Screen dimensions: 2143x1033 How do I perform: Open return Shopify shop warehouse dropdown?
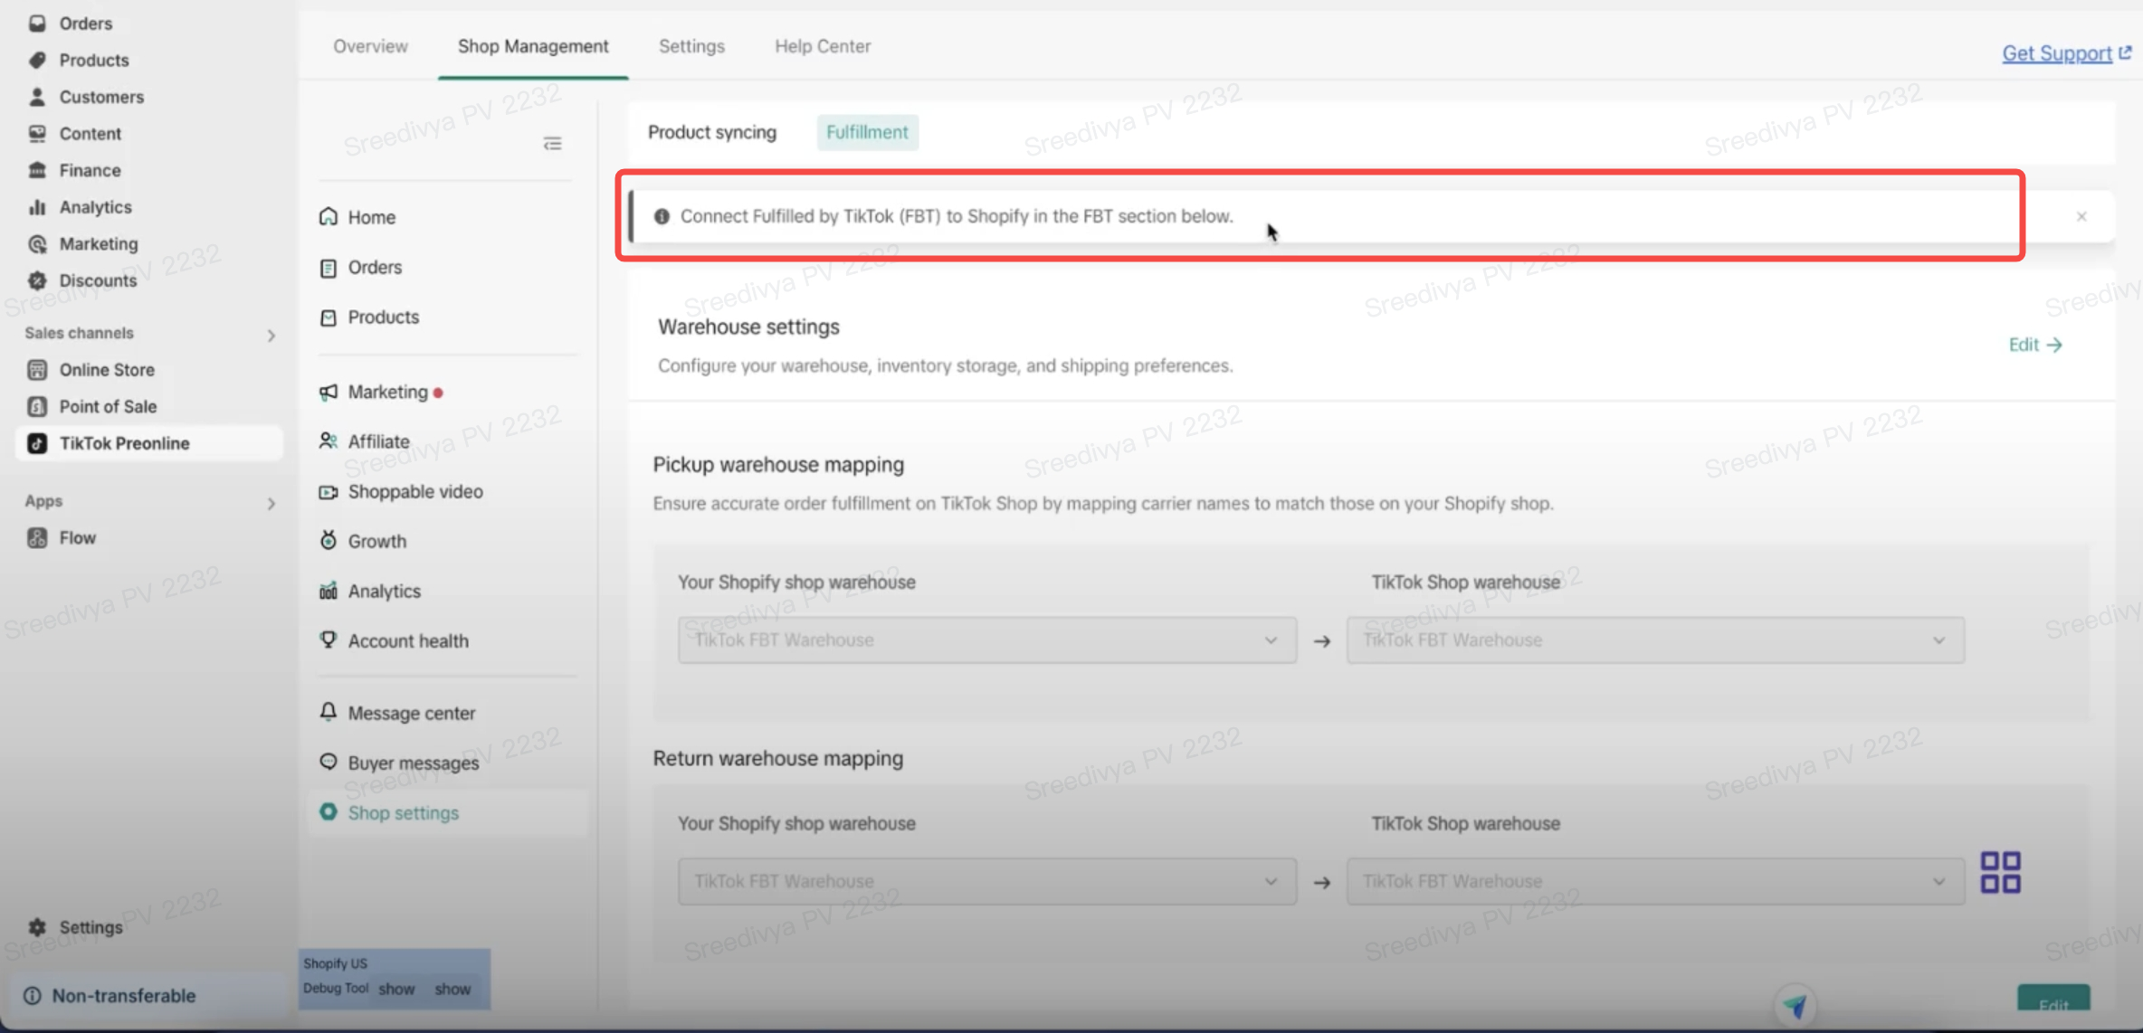986,881
